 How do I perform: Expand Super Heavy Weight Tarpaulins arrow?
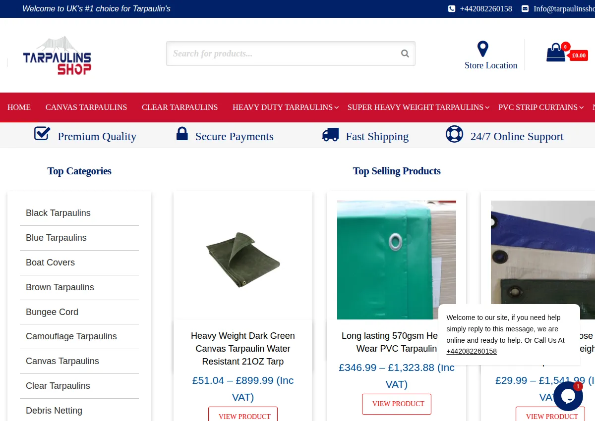[487, 107]
